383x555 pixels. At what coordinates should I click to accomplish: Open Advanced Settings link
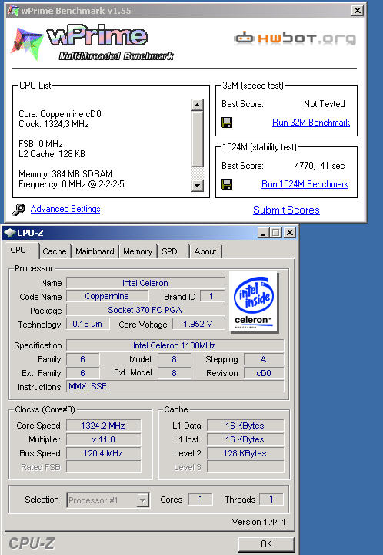(x=65, y=209)
